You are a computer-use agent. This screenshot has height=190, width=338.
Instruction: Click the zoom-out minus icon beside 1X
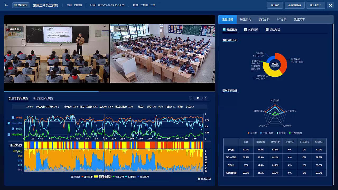tap(190, 98)
